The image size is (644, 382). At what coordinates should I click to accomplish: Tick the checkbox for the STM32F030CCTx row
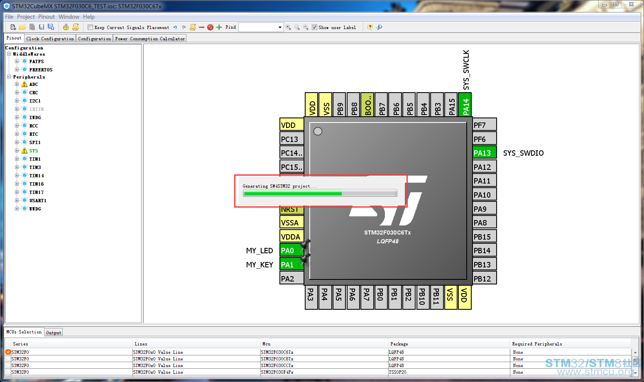(8, 365)
